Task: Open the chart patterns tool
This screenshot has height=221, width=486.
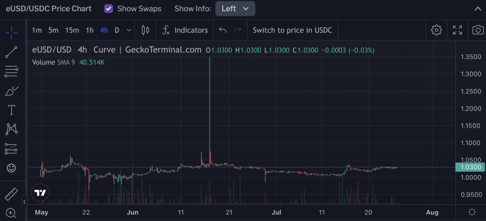Action: pyautogui.click(x=11, y=129)
